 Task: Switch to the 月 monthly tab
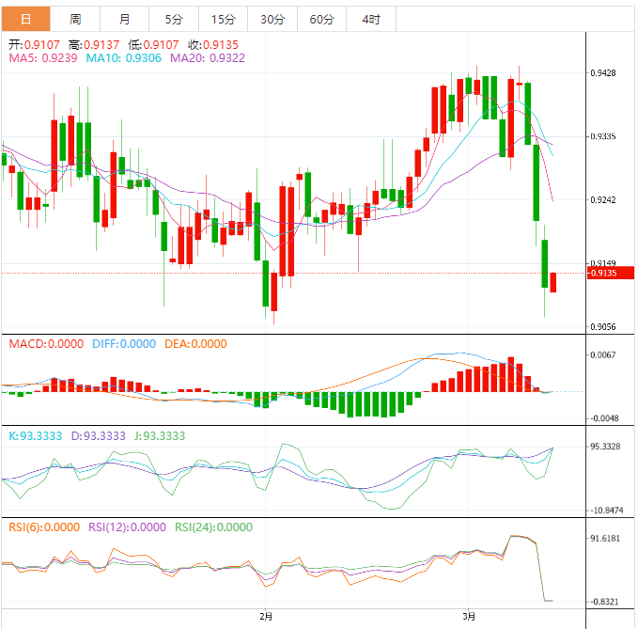point(125,19)
